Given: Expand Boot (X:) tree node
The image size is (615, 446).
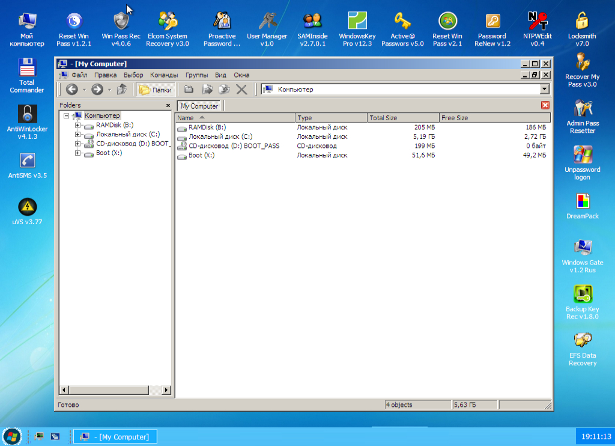Looking at the screenshot, I should [x=77, y=153].
